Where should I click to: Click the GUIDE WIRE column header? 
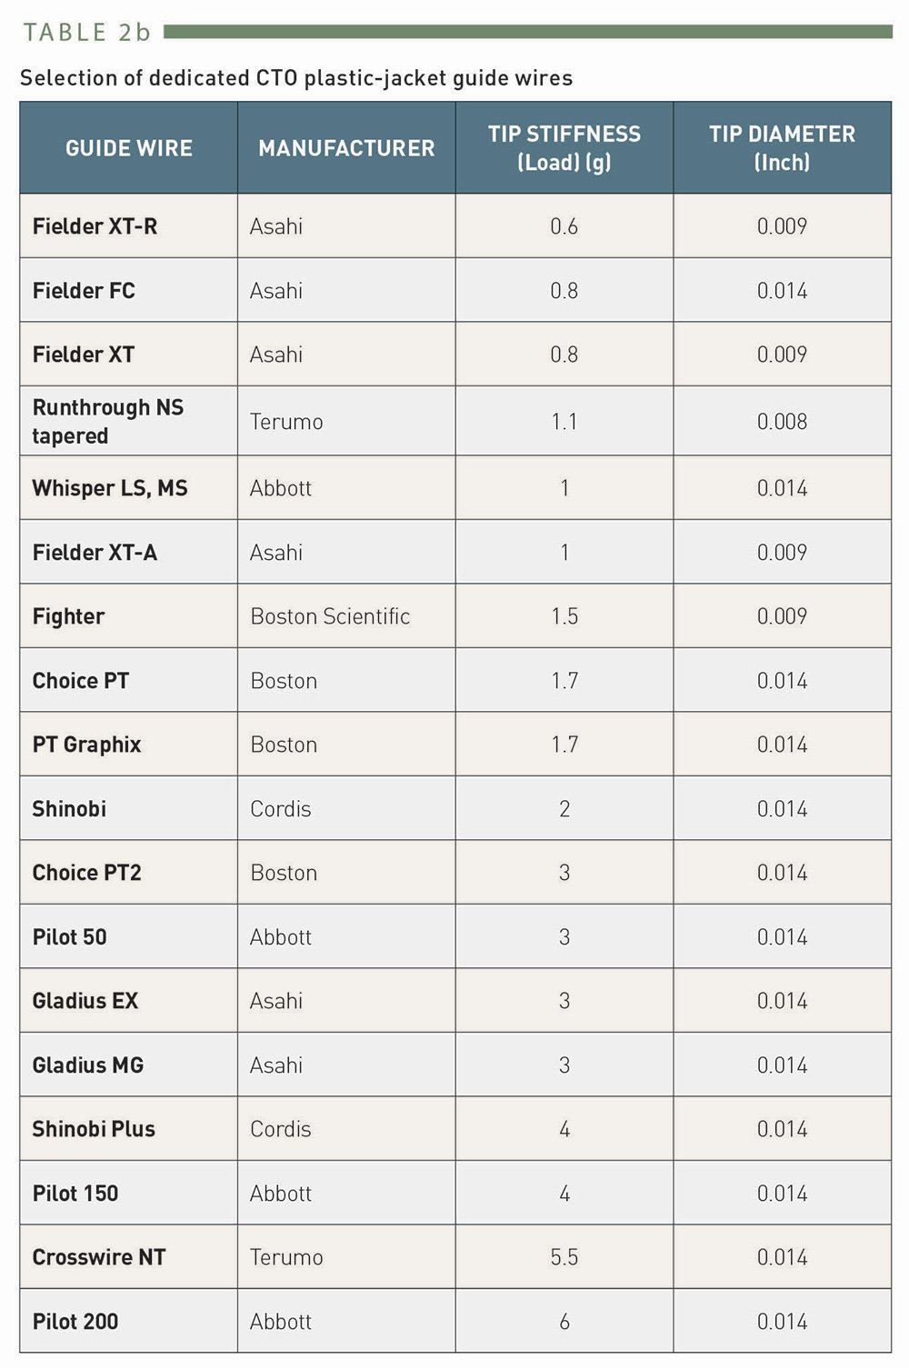[129, 148]
